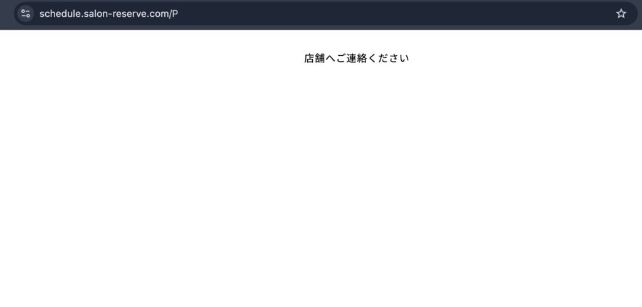Click the schedule.salon-reserve.com URL text
The width and height of the screenshot is (642, 307).
click(108, 14)
